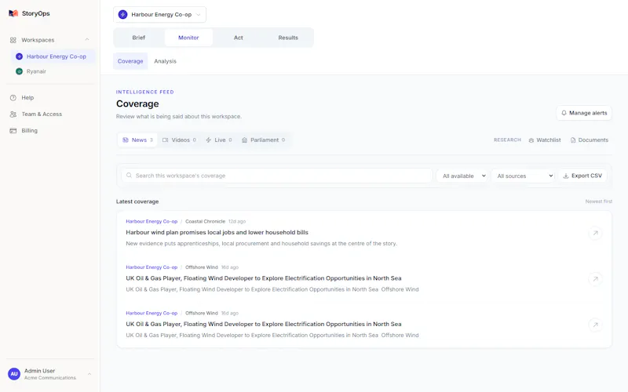Image resolution: width=628 pixels, height=392 pixels.
Task: Open Team & Access page
Action: 42,114
